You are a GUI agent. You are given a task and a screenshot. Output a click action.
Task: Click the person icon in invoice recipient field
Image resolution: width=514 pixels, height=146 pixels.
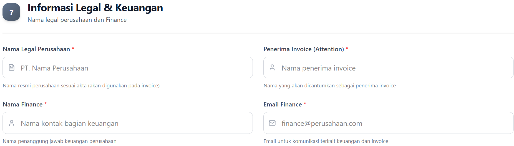272,67
